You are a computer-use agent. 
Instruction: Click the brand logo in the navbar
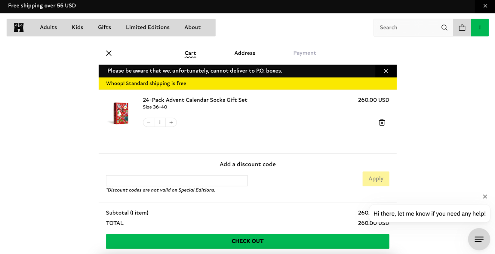(18, 27)
